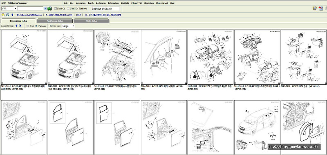Open windshield illustration KP10-012 thumbnail
The image size is (327, 155).
click(70, 57)
